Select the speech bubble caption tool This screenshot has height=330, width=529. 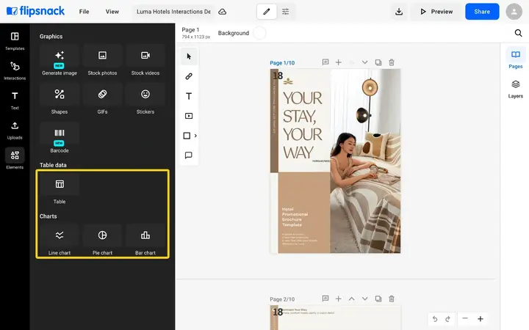click(189, 155)
